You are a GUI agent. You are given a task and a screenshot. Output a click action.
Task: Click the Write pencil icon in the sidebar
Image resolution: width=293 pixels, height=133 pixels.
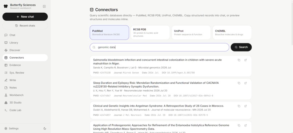point(6,80)
